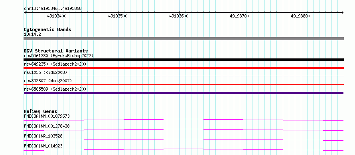Click the RefSeq Genes track title

point(41,111)
